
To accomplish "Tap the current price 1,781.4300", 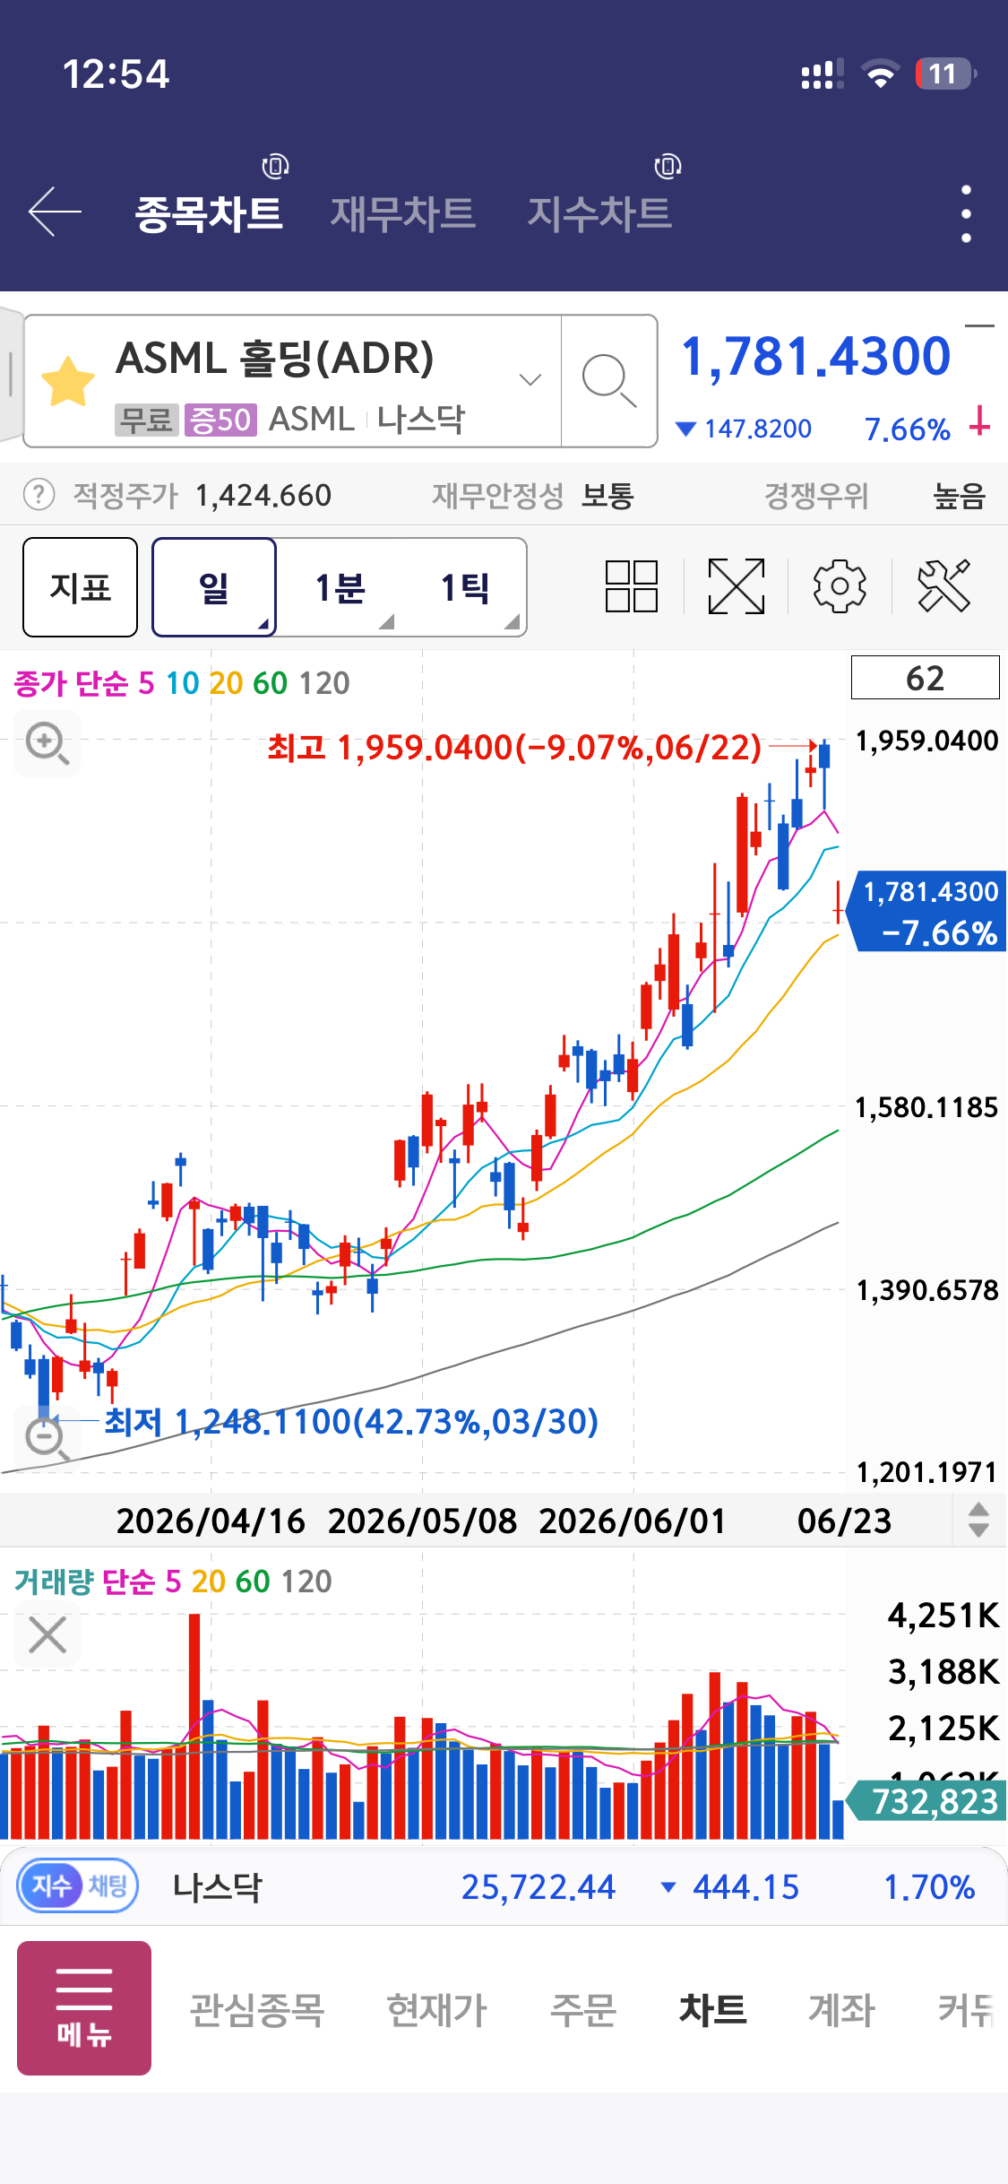I will (x=815, y=357).
